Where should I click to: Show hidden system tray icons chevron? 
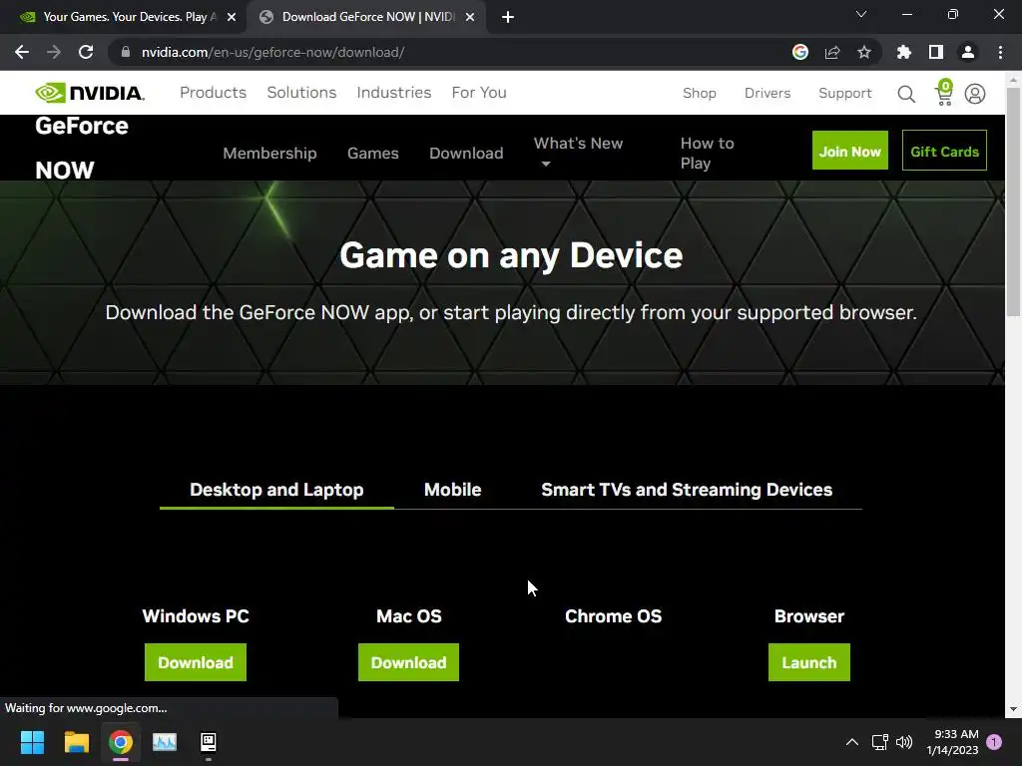pos(852,742)
